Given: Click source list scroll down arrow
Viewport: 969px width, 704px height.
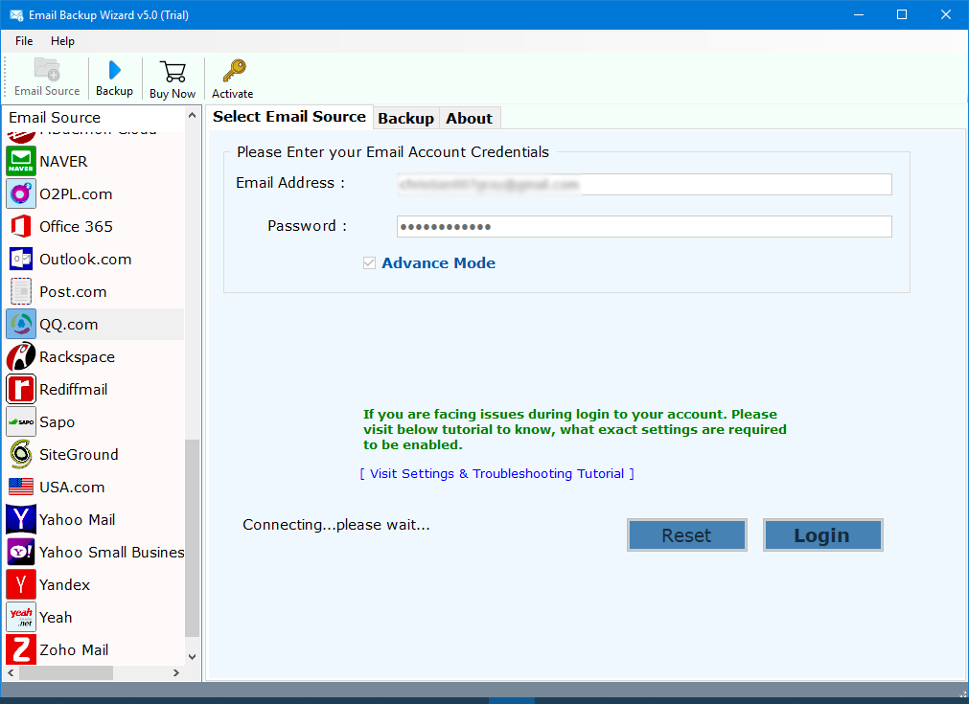Looking at the screenshot, I should point(193,656).
